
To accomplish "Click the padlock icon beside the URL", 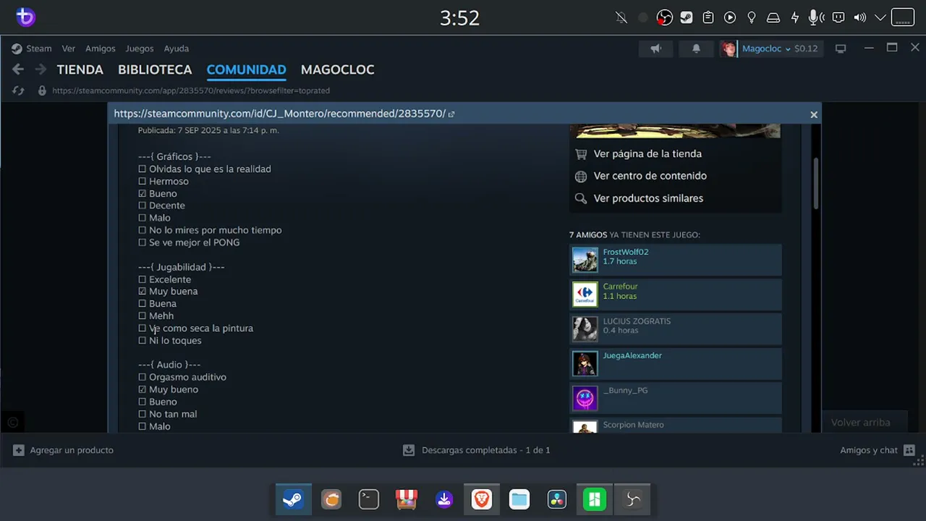I will (x=42, y=90).
